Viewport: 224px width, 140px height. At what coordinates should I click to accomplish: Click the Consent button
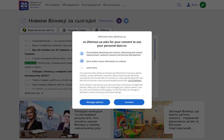[x=129, y=102]
